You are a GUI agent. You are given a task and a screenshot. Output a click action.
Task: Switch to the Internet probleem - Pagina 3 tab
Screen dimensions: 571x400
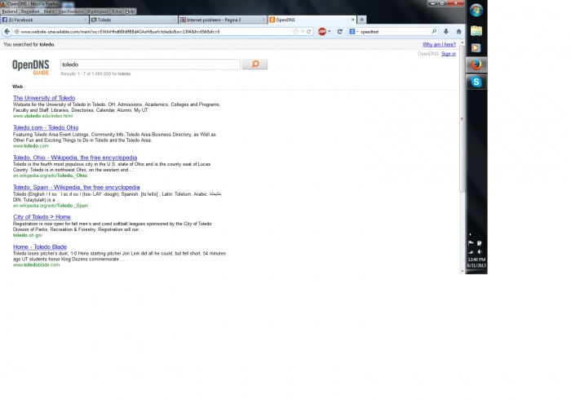pos(223,20)
